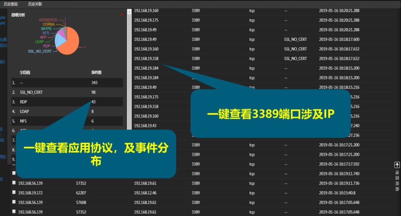
Task: Check the box for 192.168.19.172 row
Action: [x=14, y=192]
